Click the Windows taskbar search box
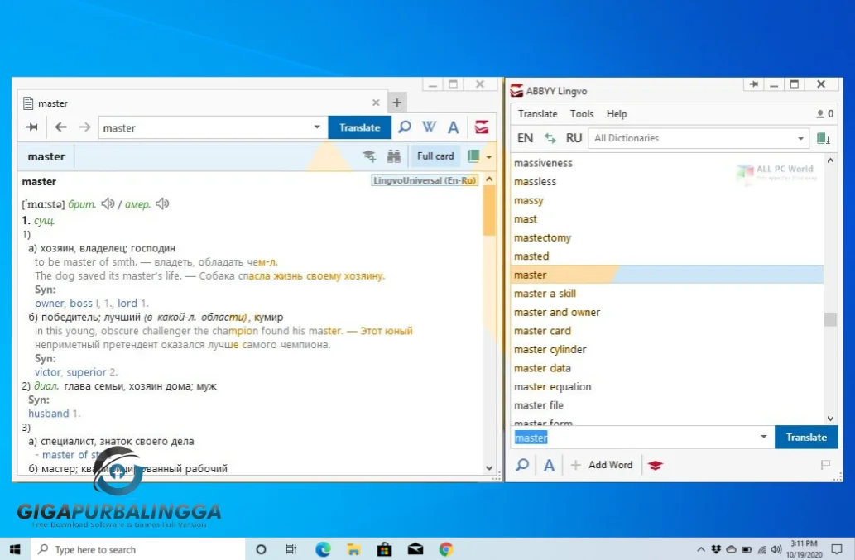The width and height of the screenshot is (855, 560). [138, 549]
